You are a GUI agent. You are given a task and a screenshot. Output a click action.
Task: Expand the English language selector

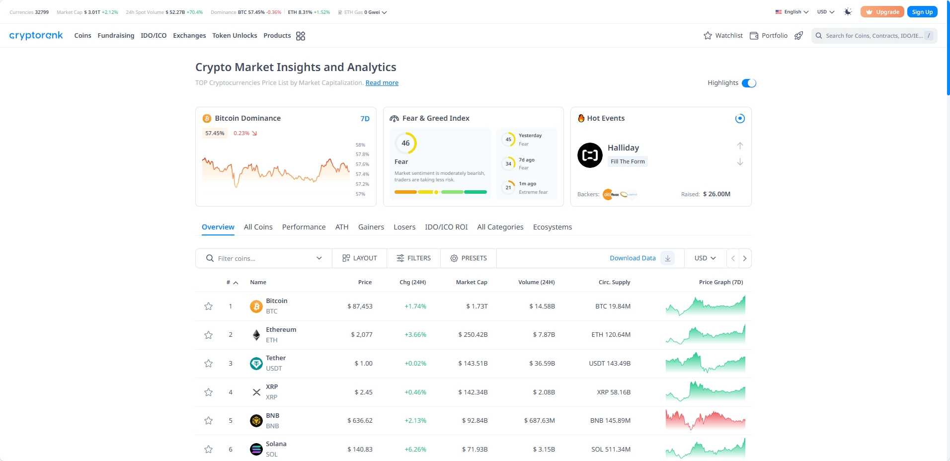pyautogui.click(x=790, y=11)
